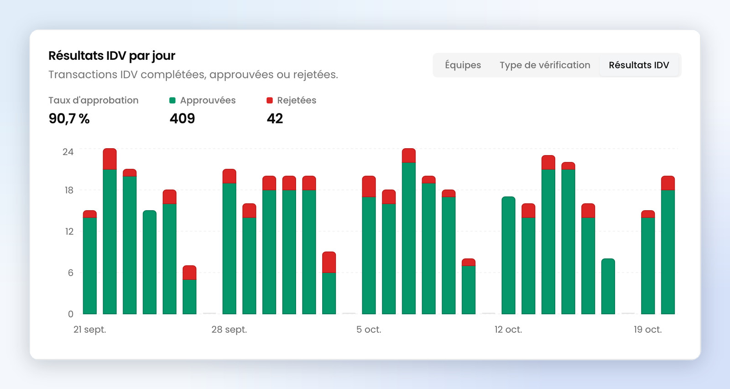Image resolution: width=730 pixels, height=389 pixels.
Task: Switch to the Équipes tab
Action: [x=463, y=65]
